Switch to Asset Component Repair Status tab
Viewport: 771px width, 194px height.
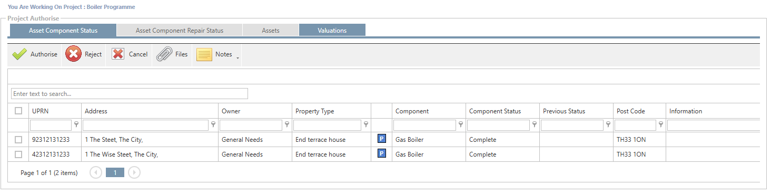(x=180, y=31)
